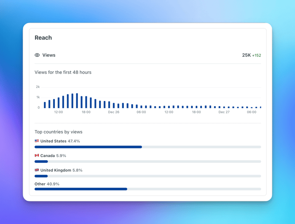Select the Views label
Screen dimensions: 295x224
(x=49, y=55)
